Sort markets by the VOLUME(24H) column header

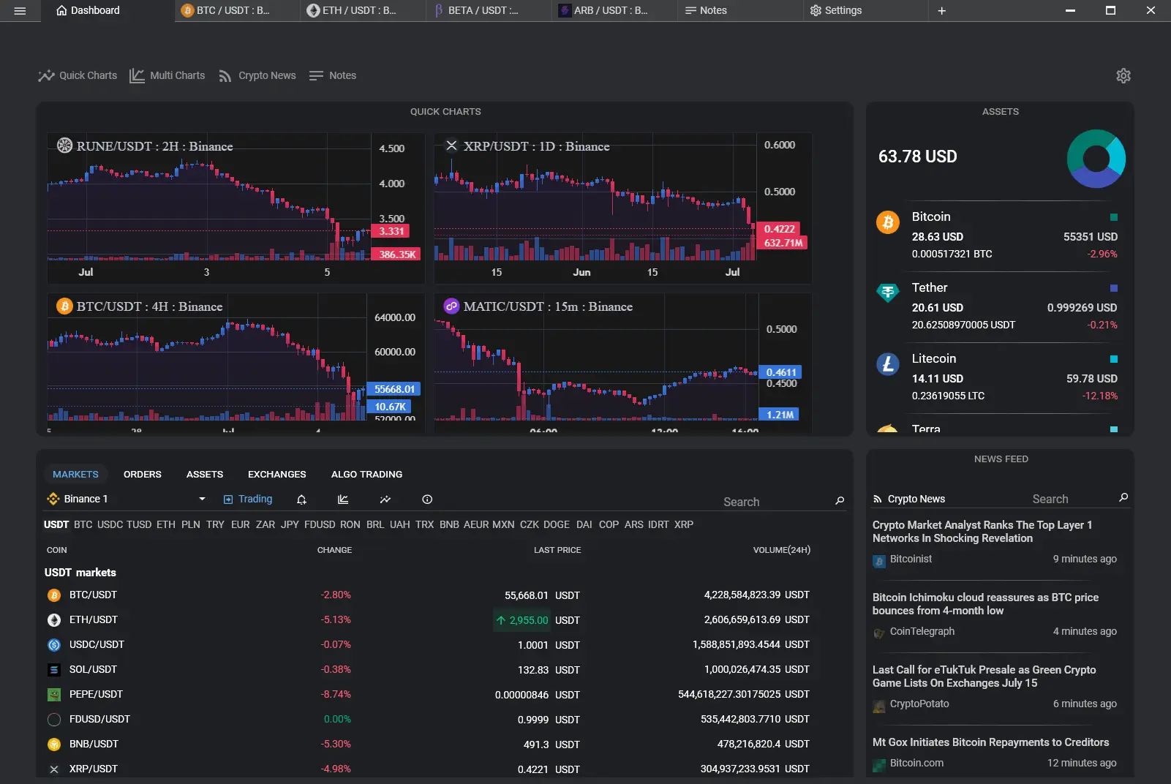(x=781, y=550)
